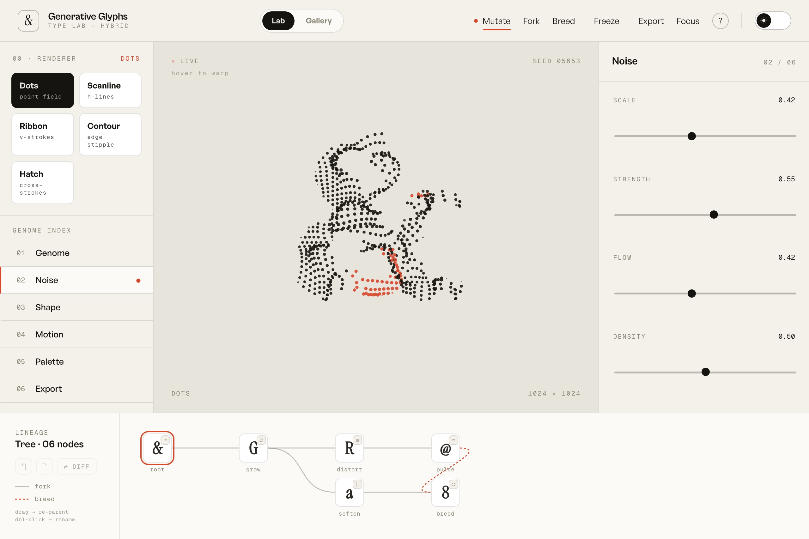
Task: Click the Scale value 0.42
Action: [787, 100]
